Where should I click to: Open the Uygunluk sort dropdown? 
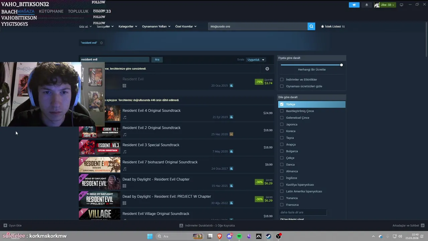[x=256, y=60]
